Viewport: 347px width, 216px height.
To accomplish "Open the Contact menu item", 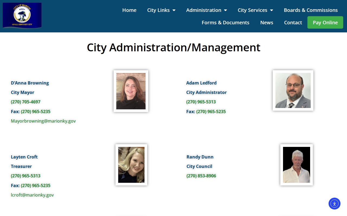I will pos(293,23).
